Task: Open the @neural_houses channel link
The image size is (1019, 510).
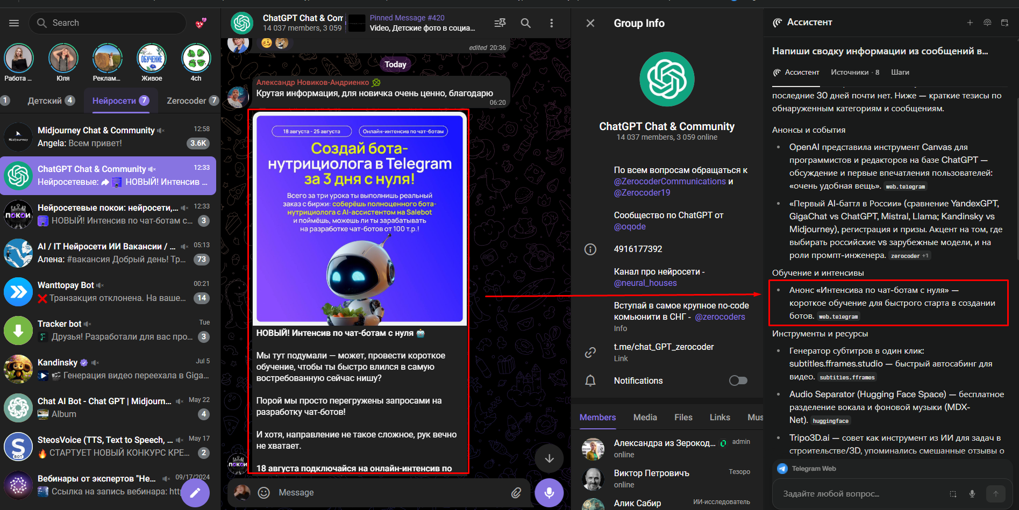Action: (x=645, y=283)
